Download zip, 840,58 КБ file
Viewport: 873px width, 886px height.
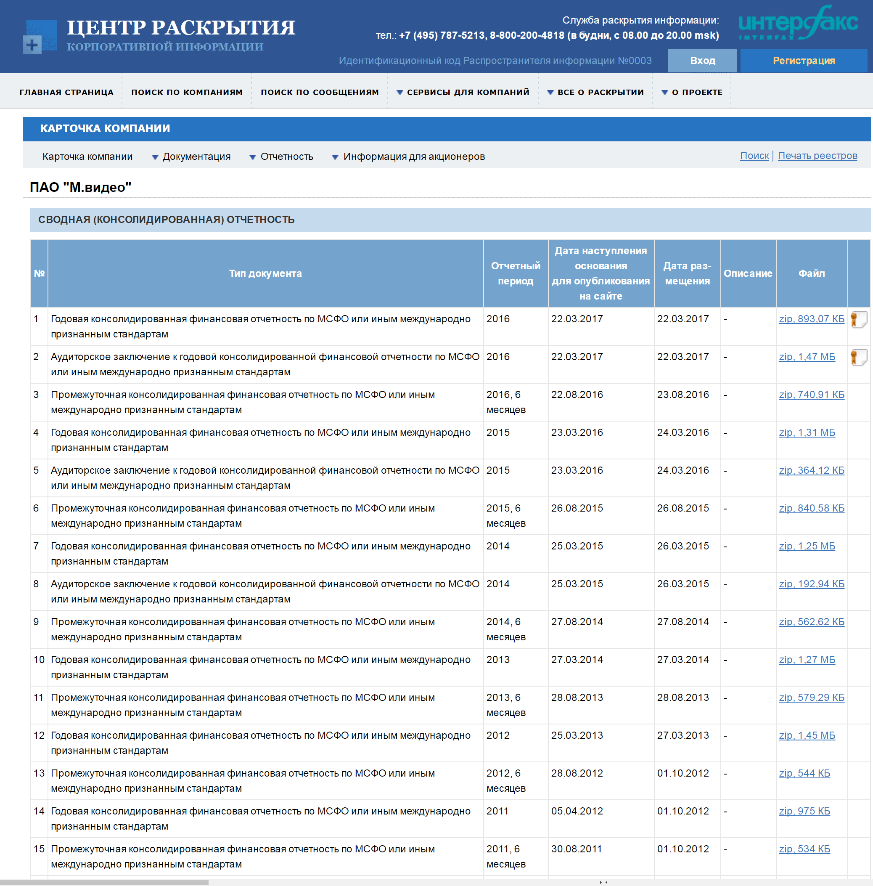[x=812, y=509]
